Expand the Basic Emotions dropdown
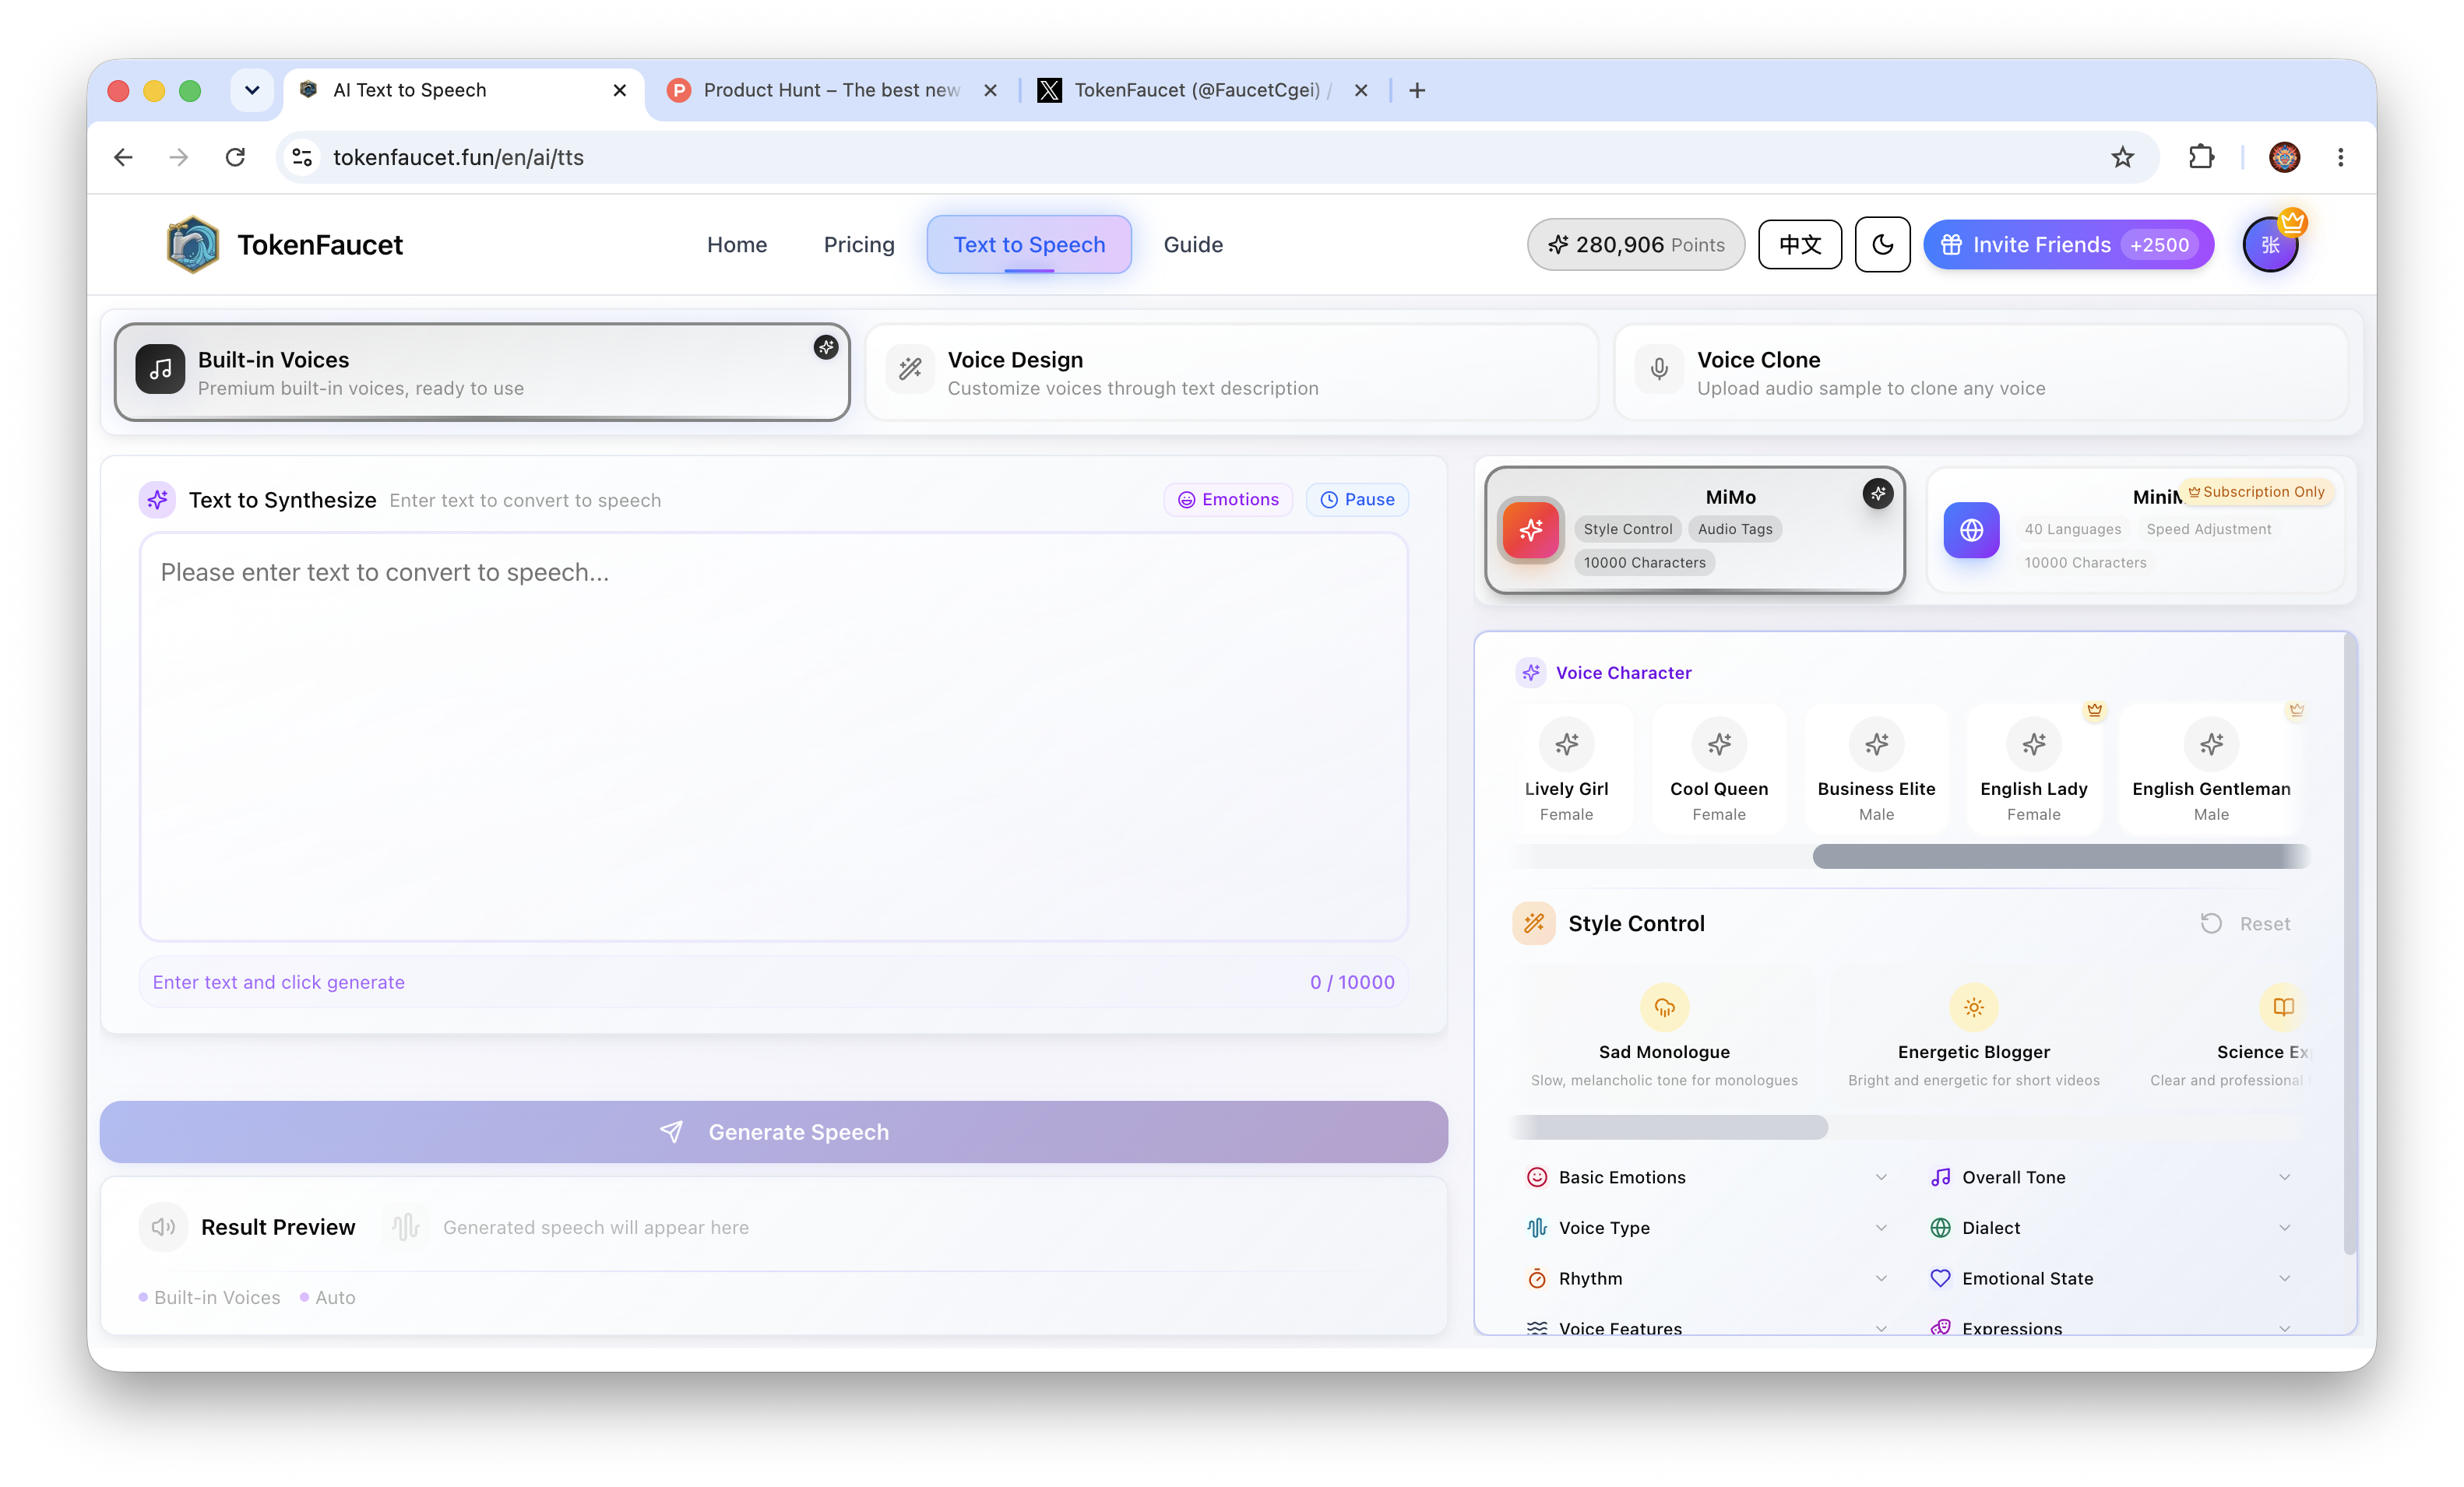Screen dimensions: 2464x1487 point(1707,1177)
